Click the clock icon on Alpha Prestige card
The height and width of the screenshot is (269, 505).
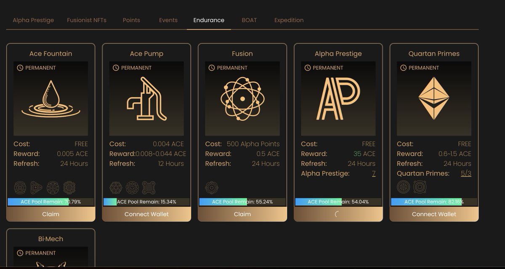tap(308, 68)
